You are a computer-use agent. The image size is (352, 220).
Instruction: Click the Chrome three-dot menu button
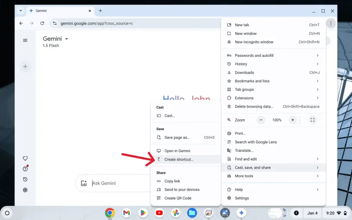coord(331,23)
